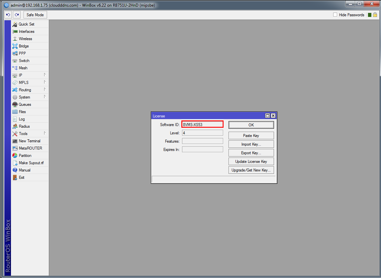This screenshot has height=278, width=381.
Task: Click the Tools wrench icon
Action: click(x=15, y=134)
